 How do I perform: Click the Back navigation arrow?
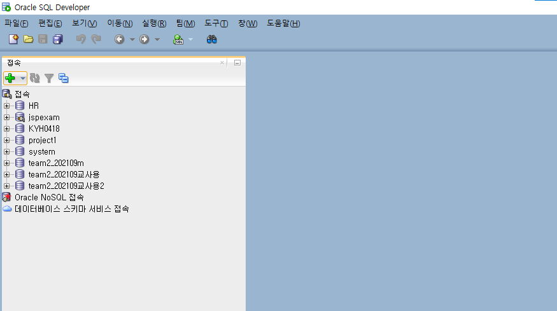click(120, 39)
